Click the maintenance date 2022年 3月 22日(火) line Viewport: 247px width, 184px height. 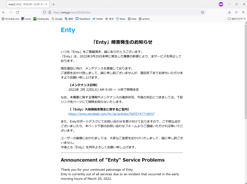tap(104, 90)
